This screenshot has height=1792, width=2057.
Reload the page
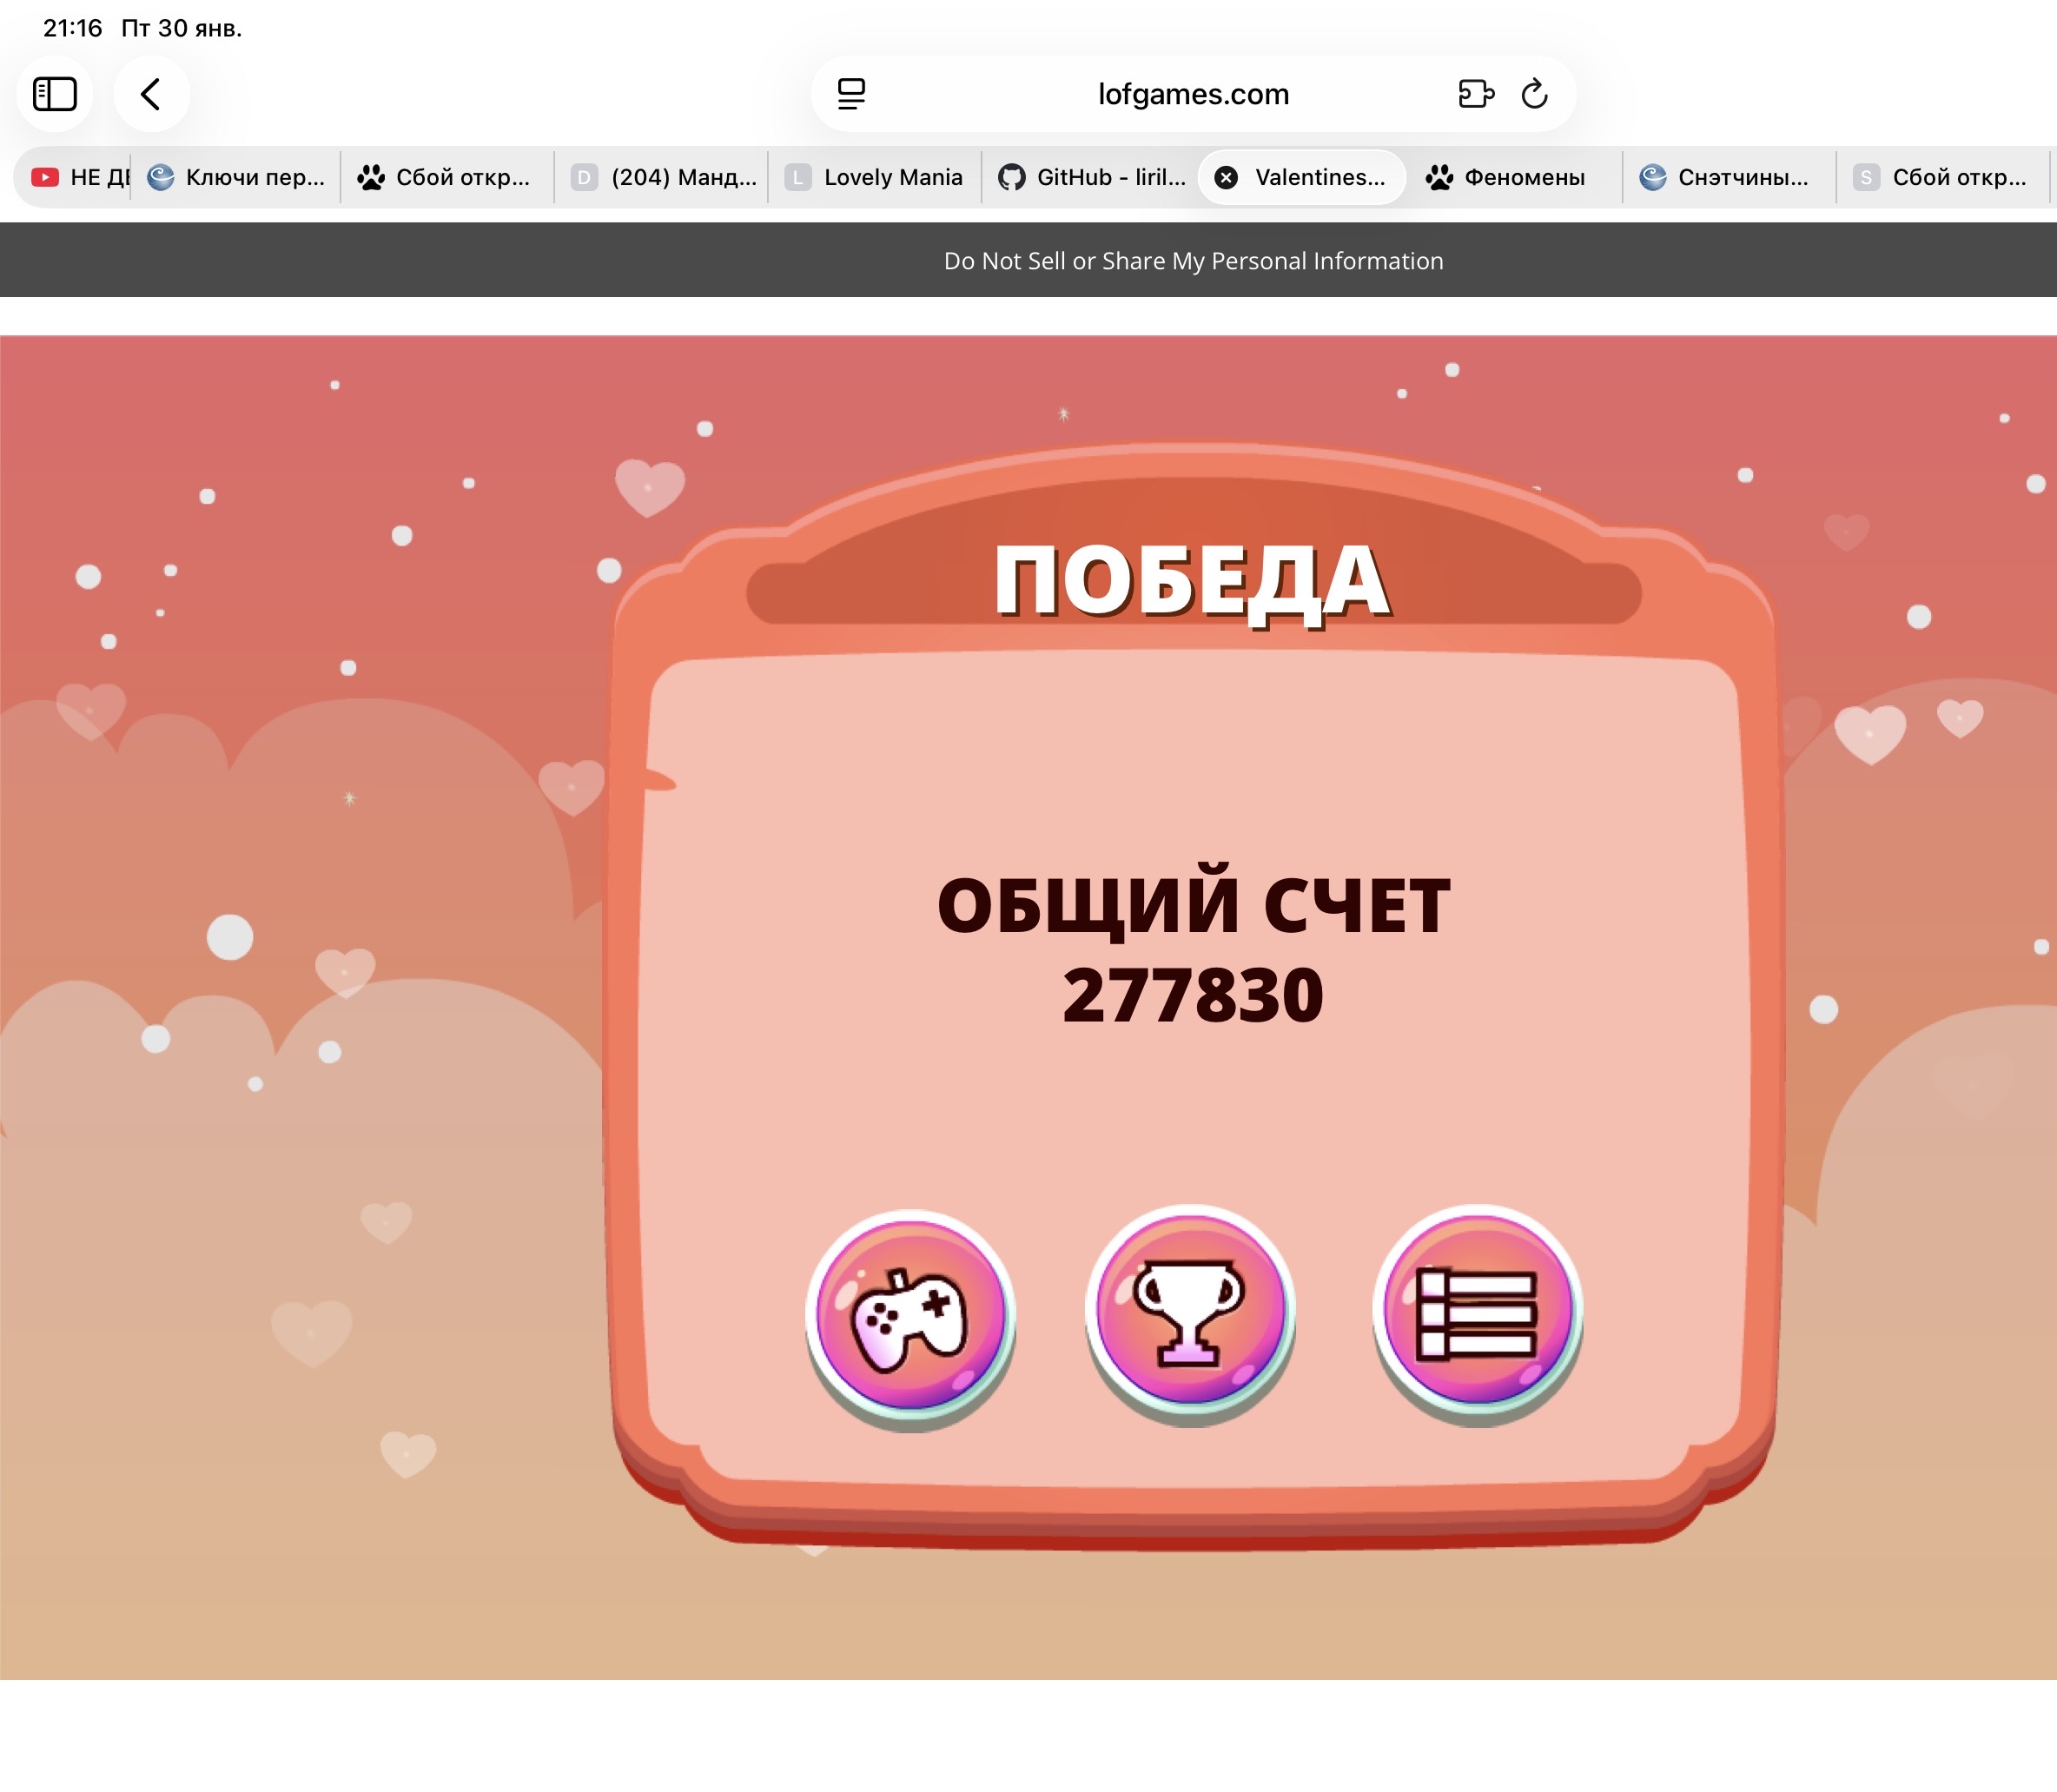[x=1534, y=94]
